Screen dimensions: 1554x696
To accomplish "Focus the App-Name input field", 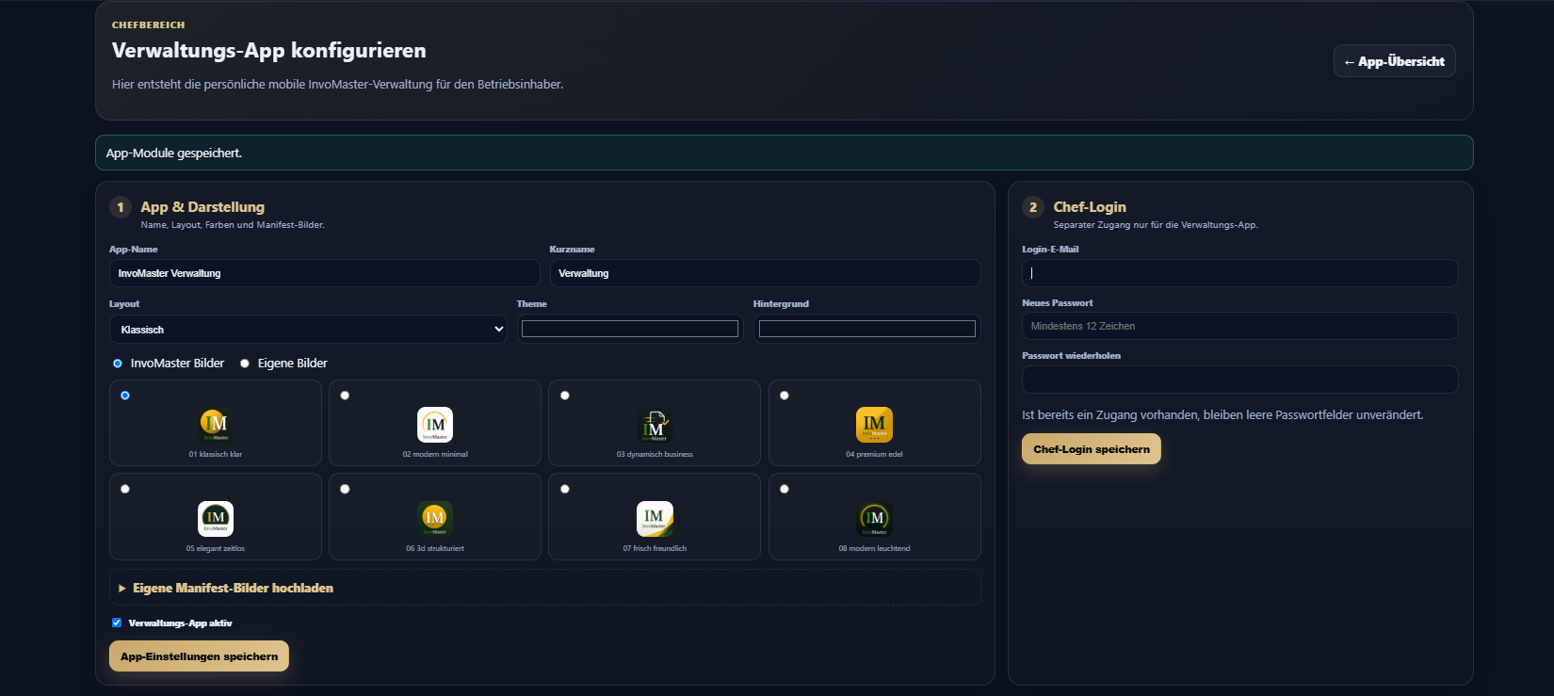I will coord(325,273).
